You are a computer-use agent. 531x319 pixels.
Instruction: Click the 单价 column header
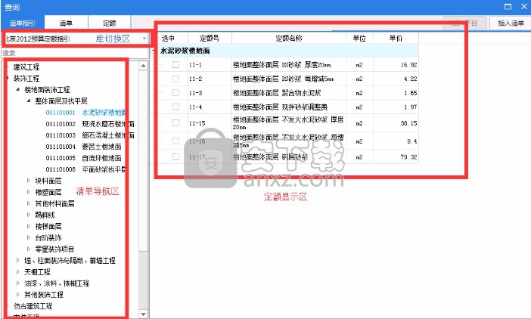pyautogui.click(x=396, y=38)
